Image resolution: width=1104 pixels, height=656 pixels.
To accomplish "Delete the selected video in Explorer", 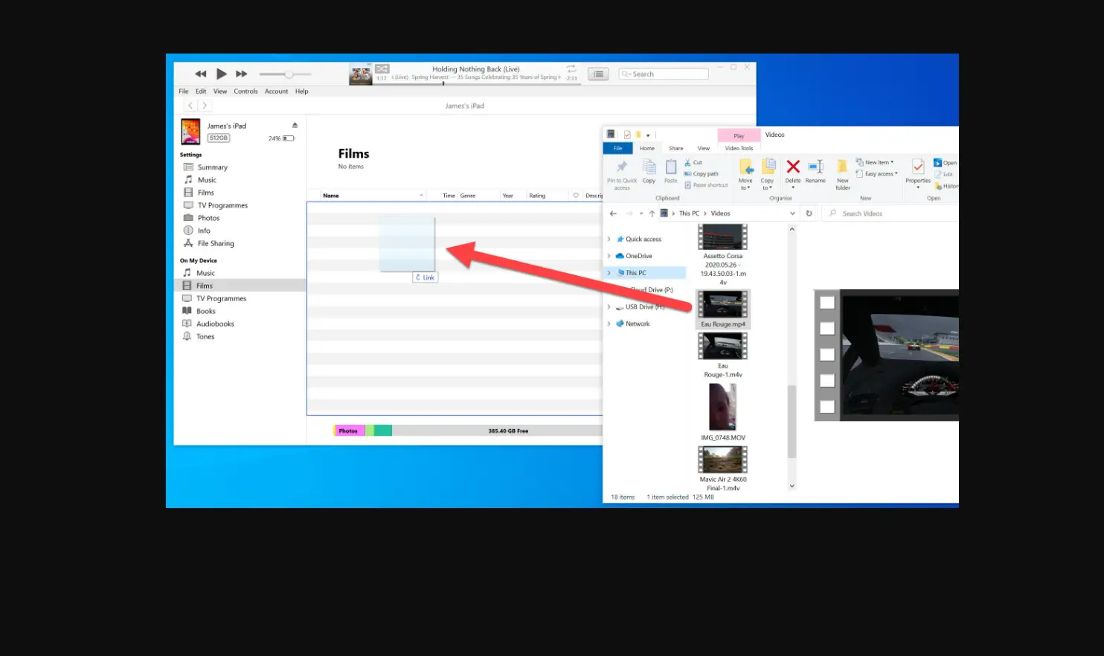I will coord(792,171).
